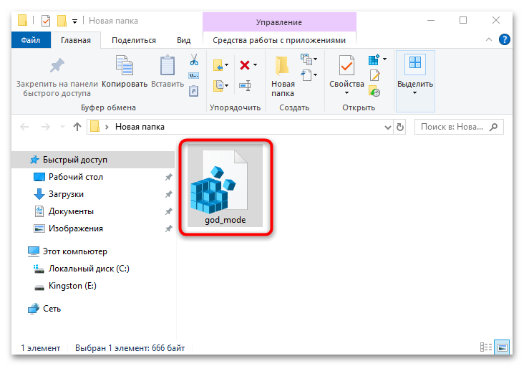Click the copy path icon under scissors

[x=194, y=75]
